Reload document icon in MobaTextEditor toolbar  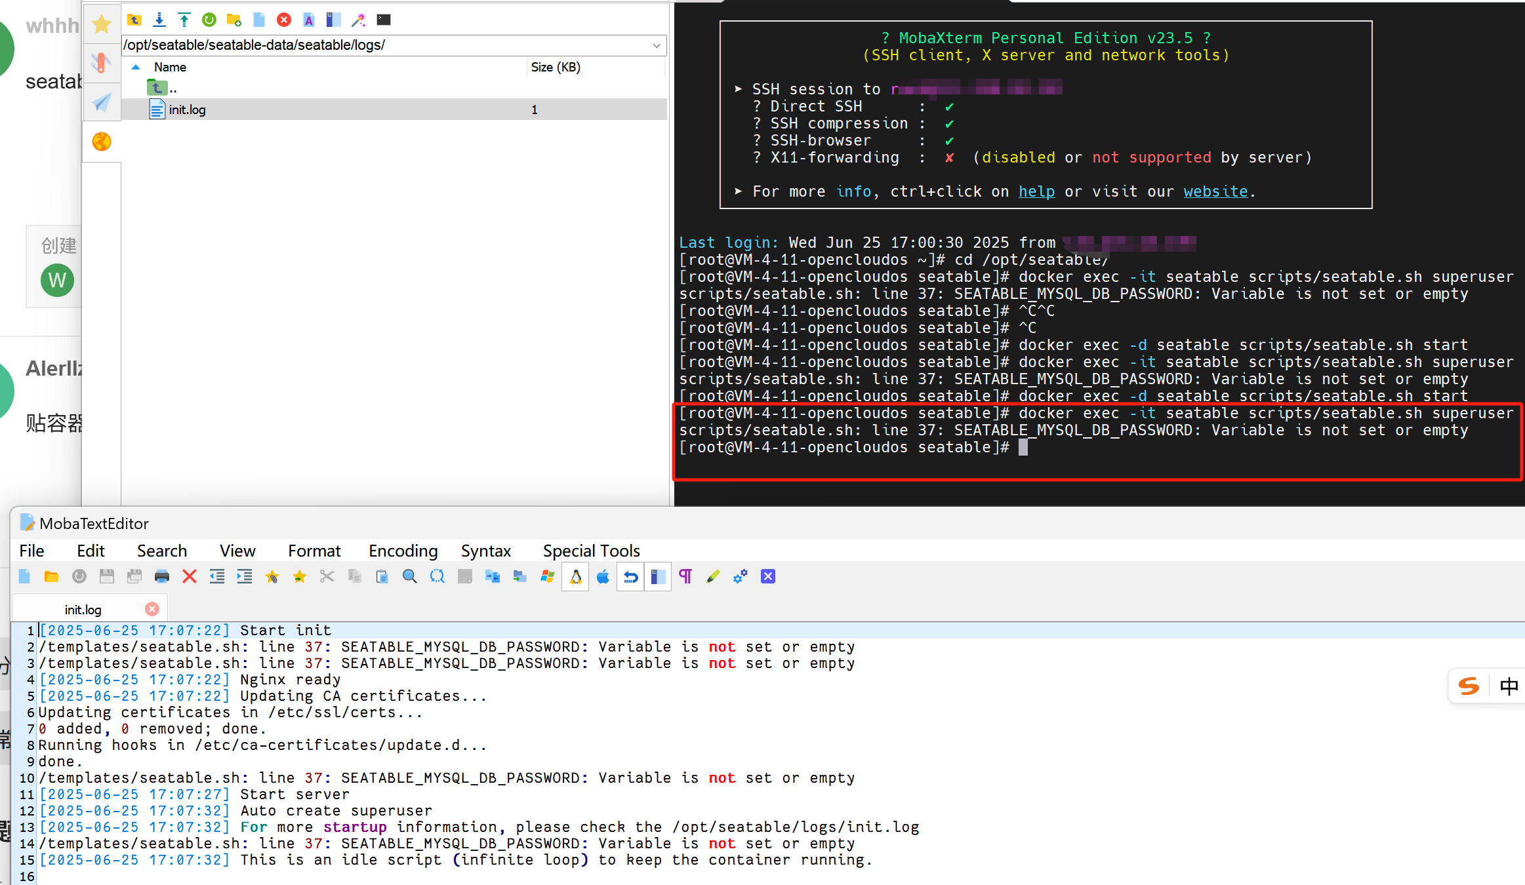(79, 576)
